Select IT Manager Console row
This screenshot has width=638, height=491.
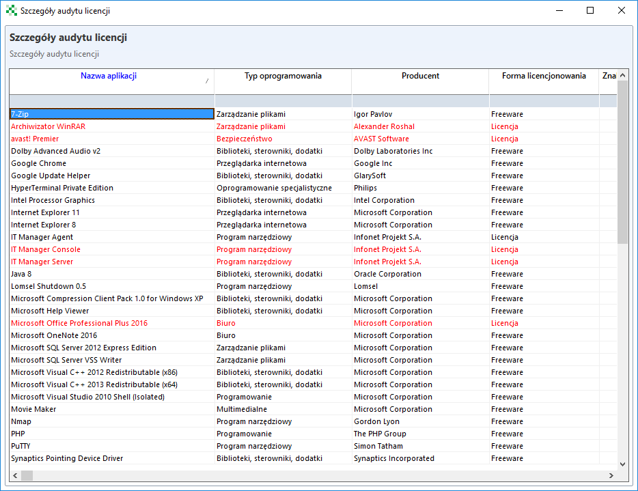pos(314,249)
